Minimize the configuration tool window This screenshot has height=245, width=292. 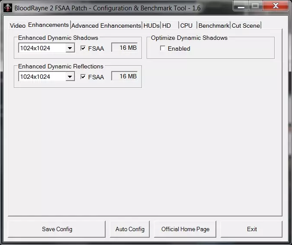[x=241, y=6]
